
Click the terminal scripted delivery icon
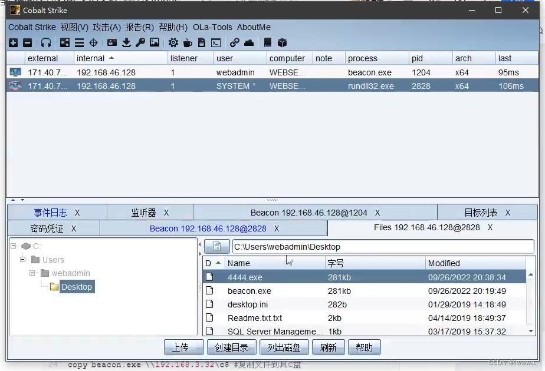(216, 42)
